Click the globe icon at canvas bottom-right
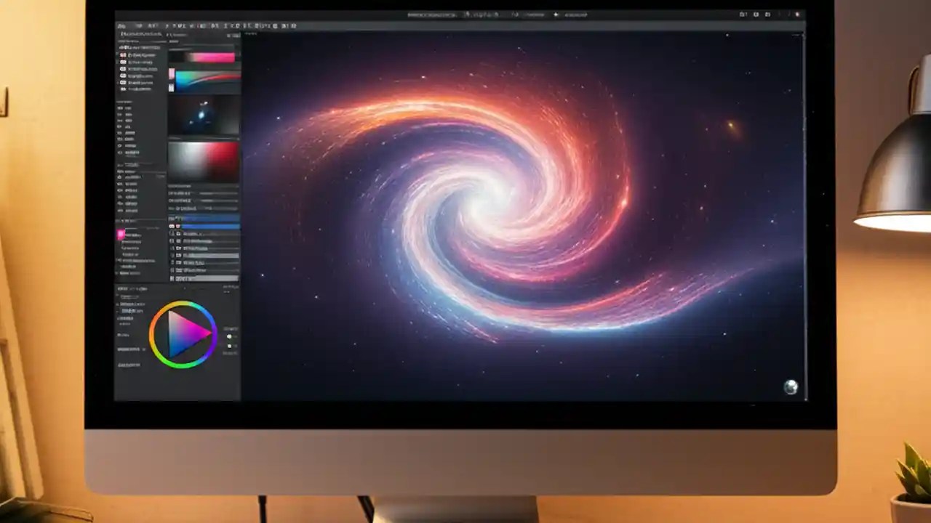Image resolution: width=931 pixels, height=523 pixels. [x=791, y=386]
